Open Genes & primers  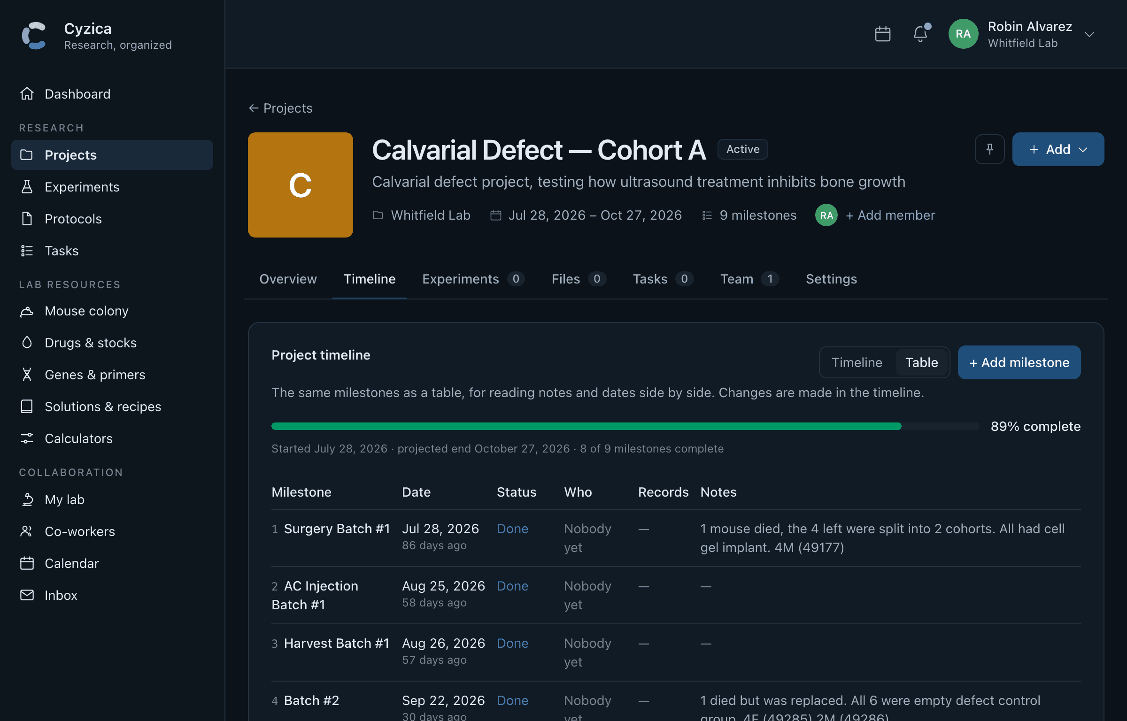coord(112,375)
